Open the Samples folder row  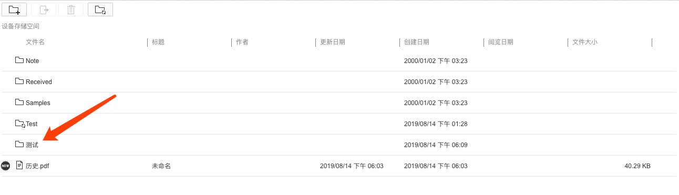[x=338, y=102]
